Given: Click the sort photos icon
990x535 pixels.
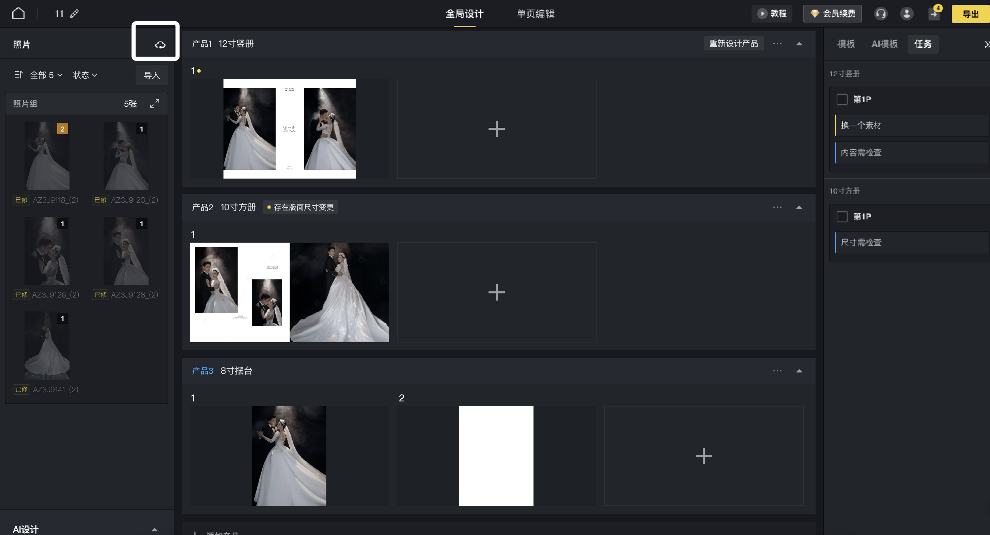Looking at the screenshot, I should 18,75.
